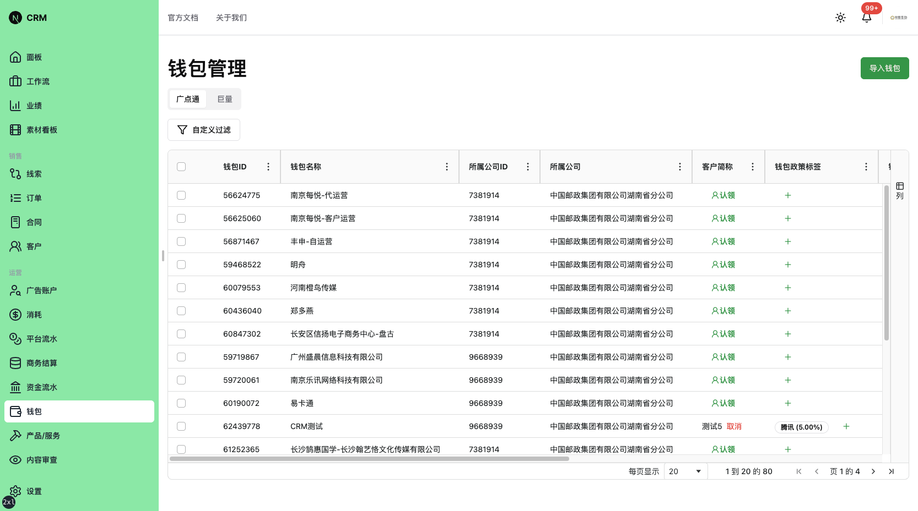
Task: Open the 面板 dashboard from sidebar
Action: pos(33,57)
